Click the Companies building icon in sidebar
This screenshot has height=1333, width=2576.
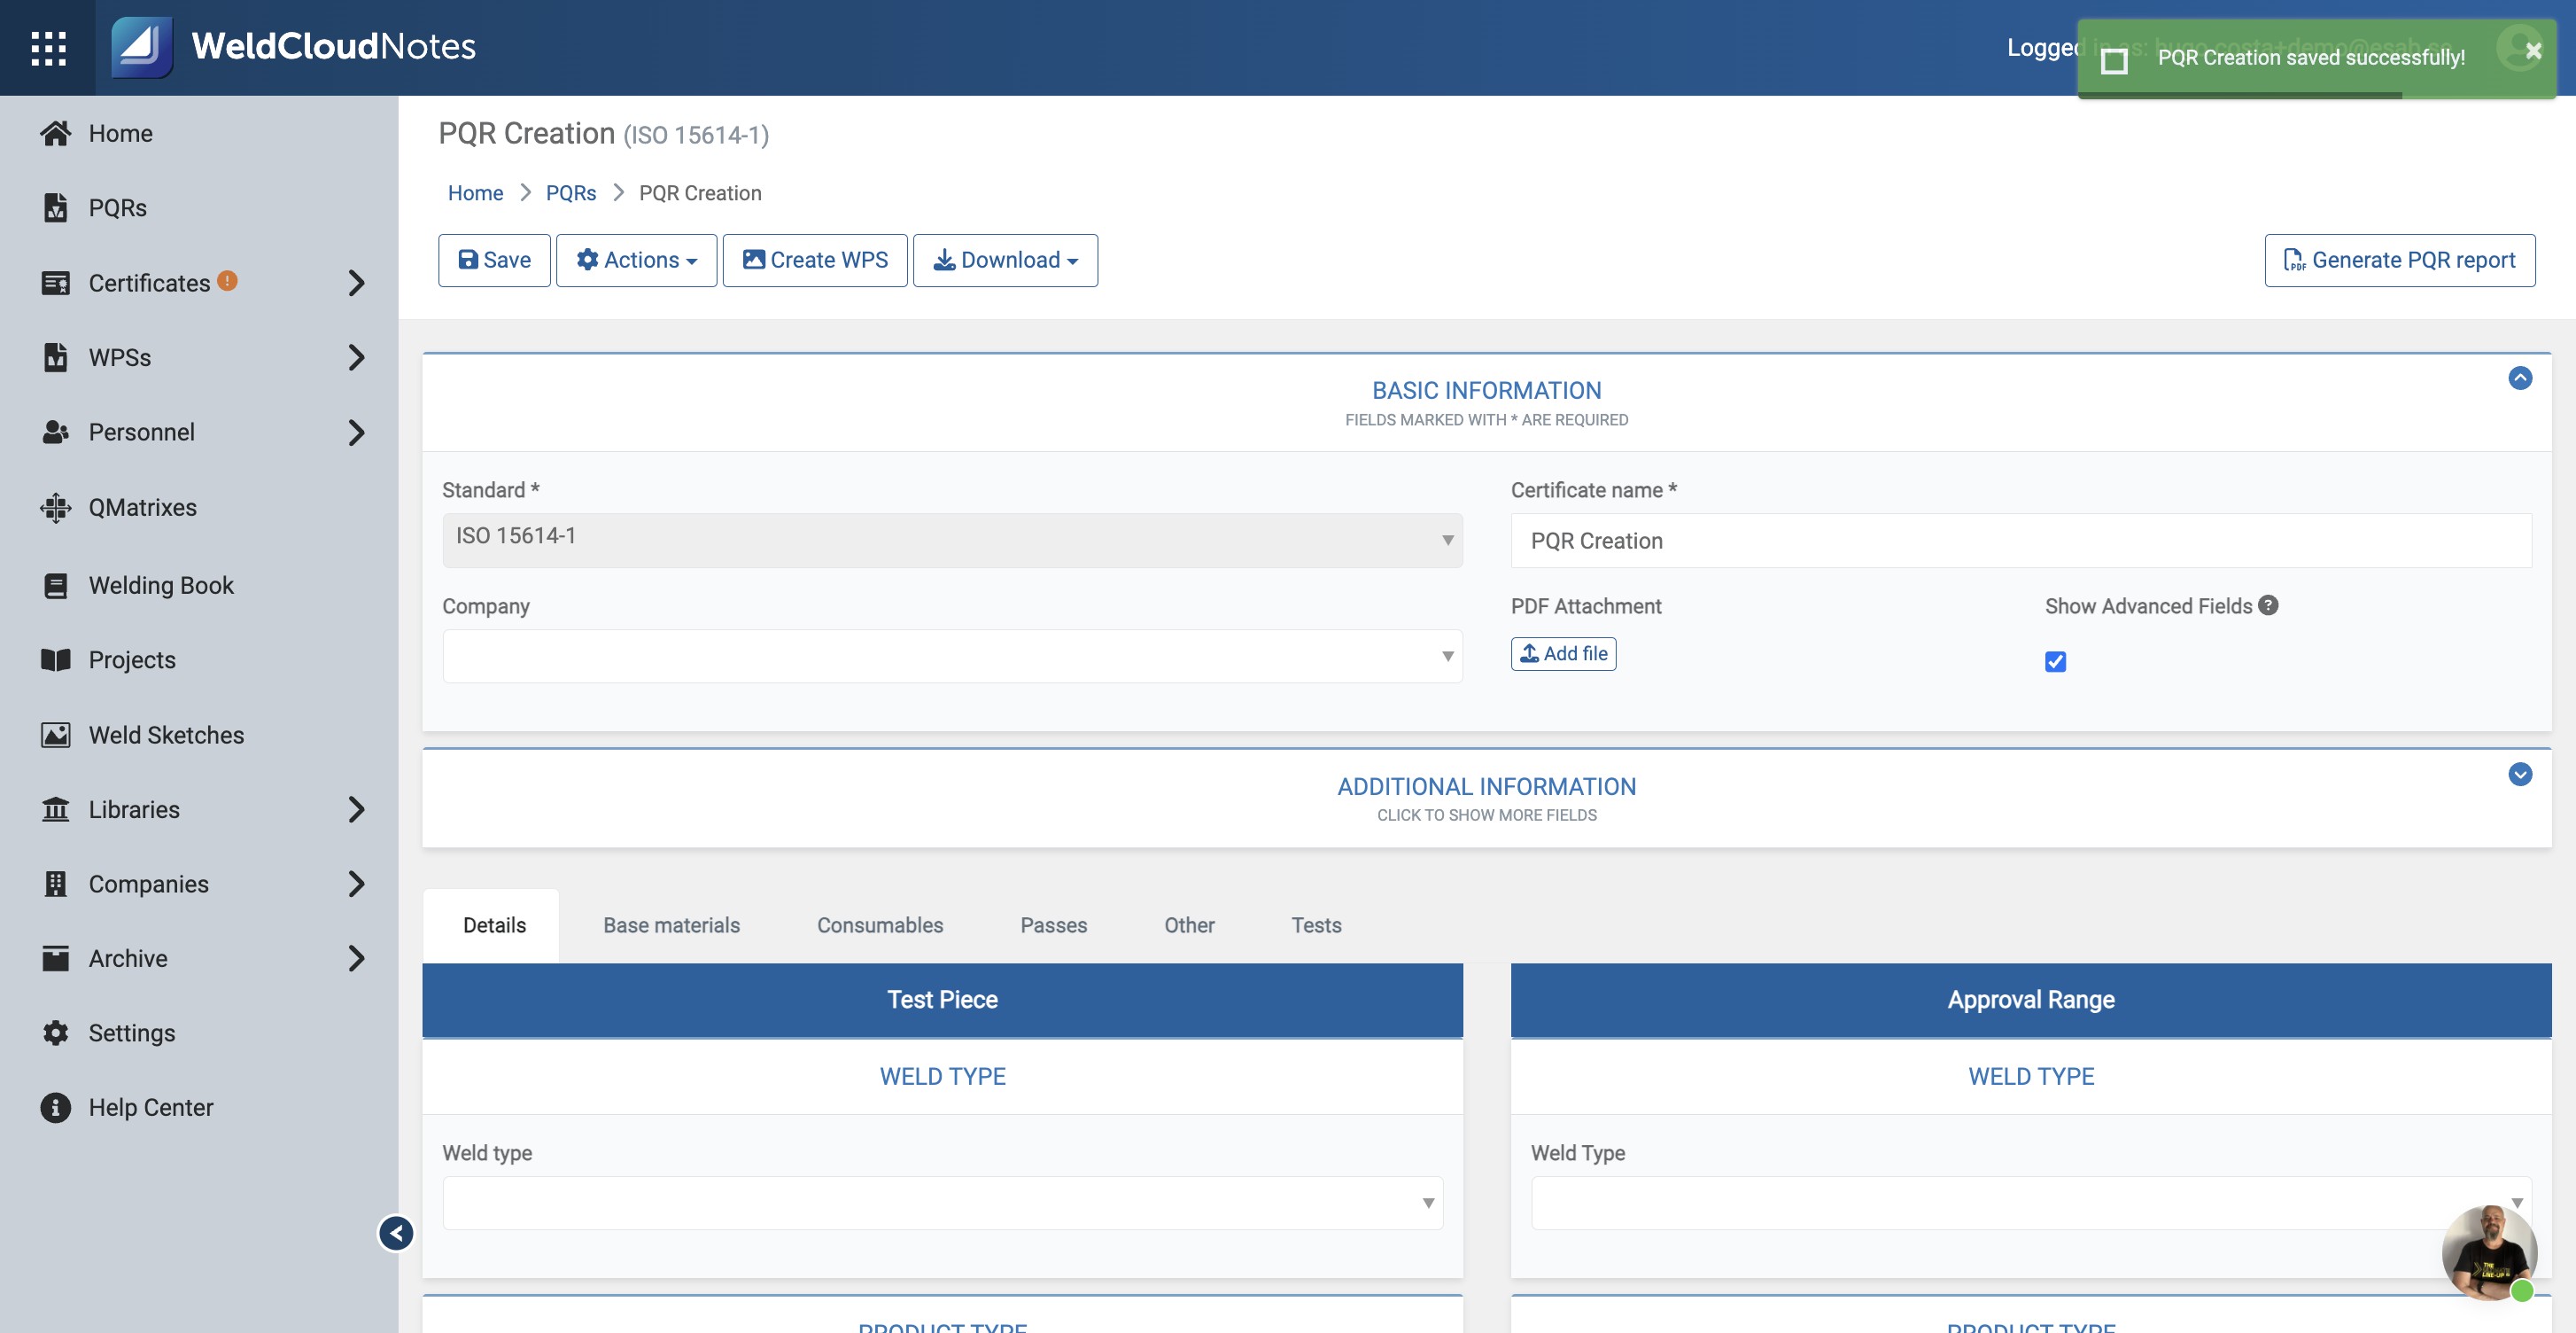click(55, 884)
